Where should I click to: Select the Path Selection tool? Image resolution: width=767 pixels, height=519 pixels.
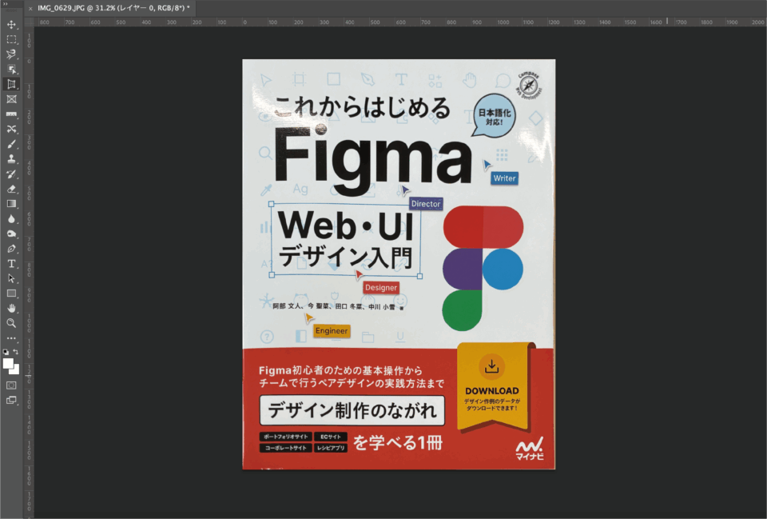coord(11,278)
